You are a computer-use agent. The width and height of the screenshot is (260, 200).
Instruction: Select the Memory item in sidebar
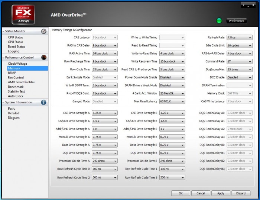[x=27, y=68]
